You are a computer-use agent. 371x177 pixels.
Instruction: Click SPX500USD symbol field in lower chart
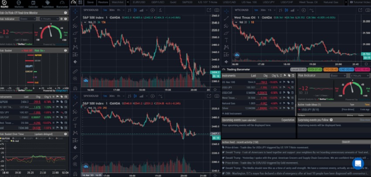click(90, 96)
